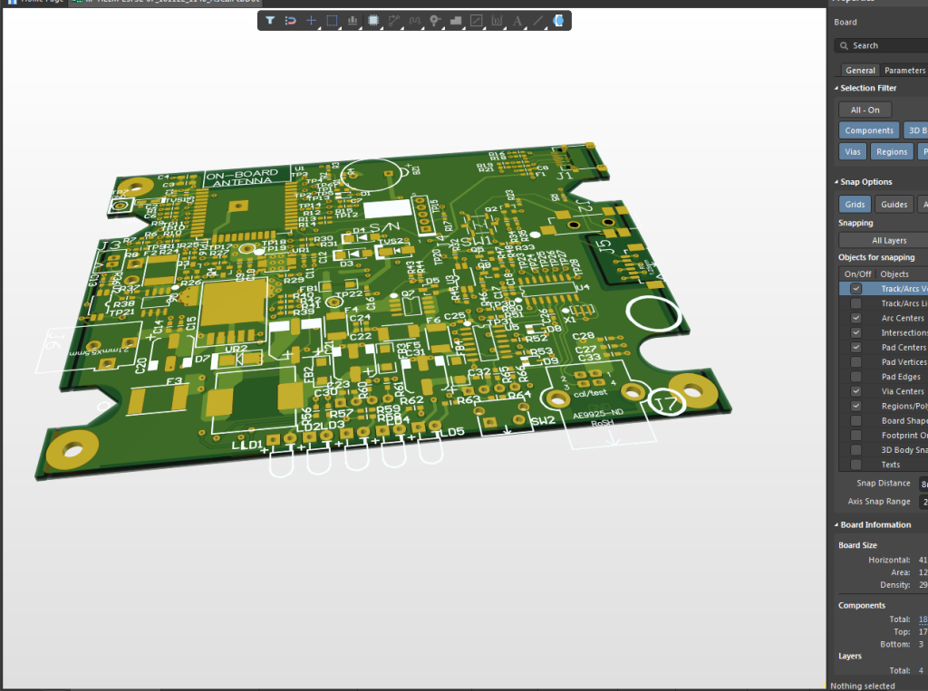Pick the interactive routing tool icon
The width and height of the screenshot is (928, 691).
click(394, 20)
